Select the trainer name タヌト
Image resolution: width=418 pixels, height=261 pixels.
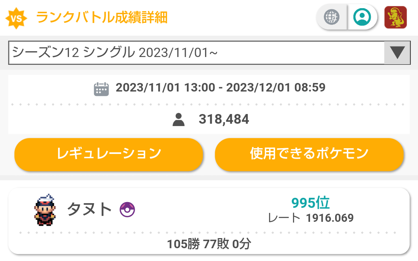click(x=89, y=209)
